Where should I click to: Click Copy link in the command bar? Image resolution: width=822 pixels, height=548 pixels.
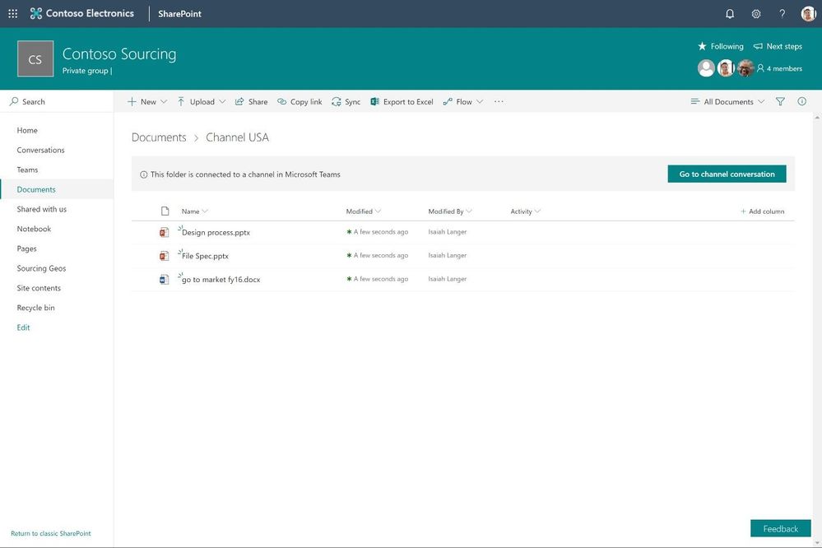coord(300,102)
